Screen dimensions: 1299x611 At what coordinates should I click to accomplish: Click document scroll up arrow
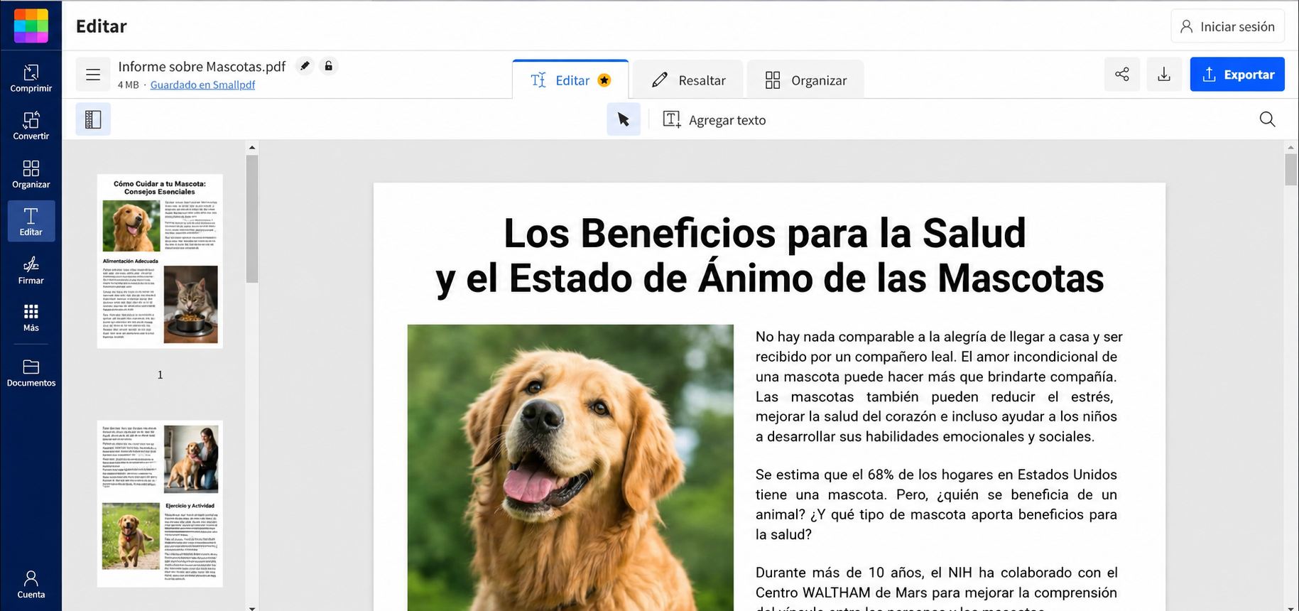1291,148
